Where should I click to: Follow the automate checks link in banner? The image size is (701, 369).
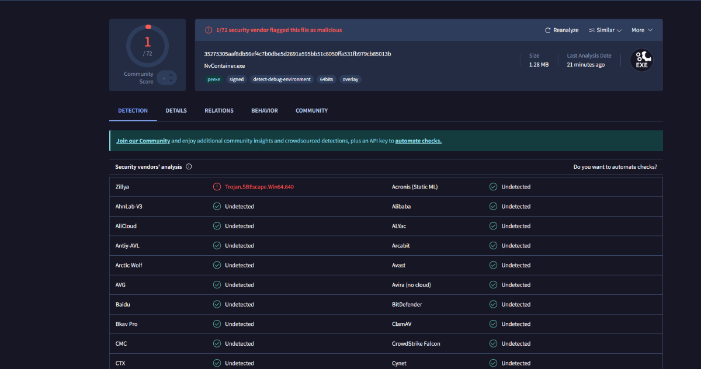coord(418,141)
